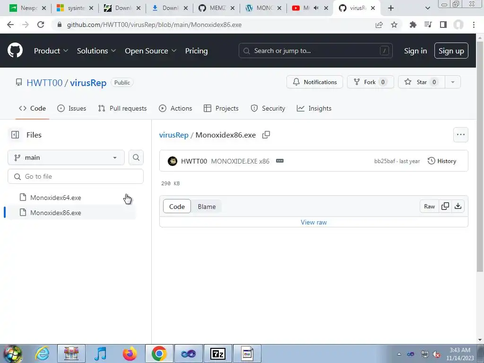Collapse the file tree side panel icon

(15, 135)
